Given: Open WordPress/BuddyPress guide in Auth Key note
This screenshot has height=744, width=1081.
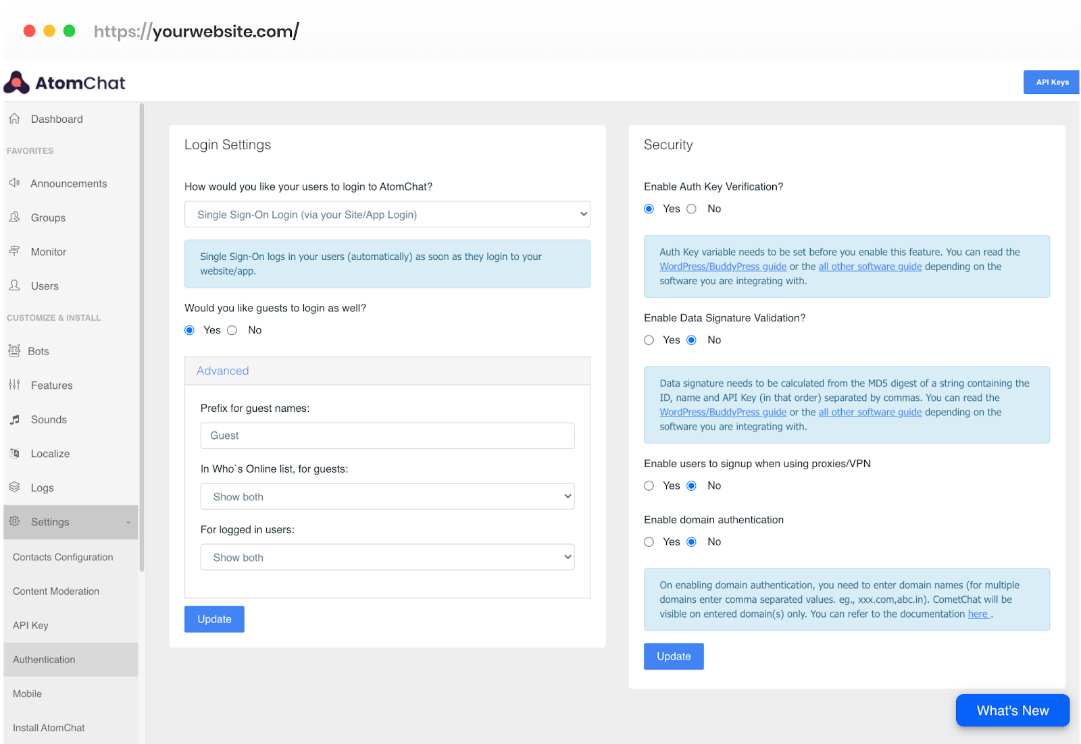Looking at the screenshot, I should 723,267.
